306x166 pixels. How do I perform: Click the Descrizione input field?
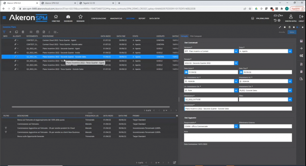click(x=238, y=108)
